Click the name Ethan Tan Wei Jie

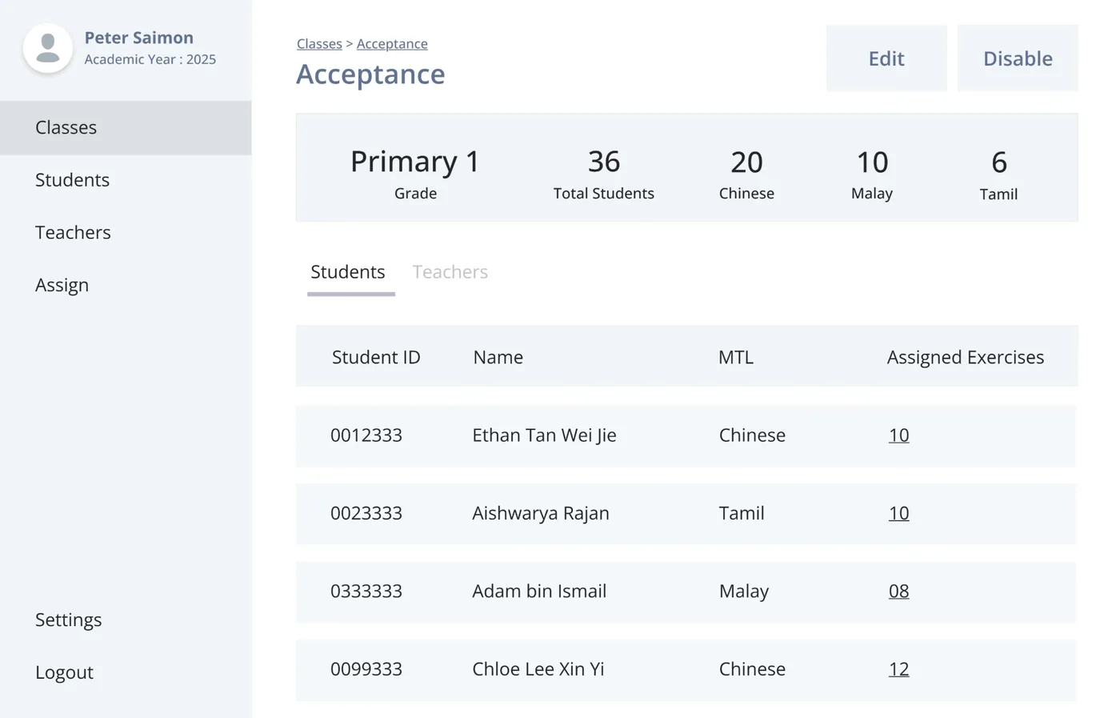tap(544, 435)
